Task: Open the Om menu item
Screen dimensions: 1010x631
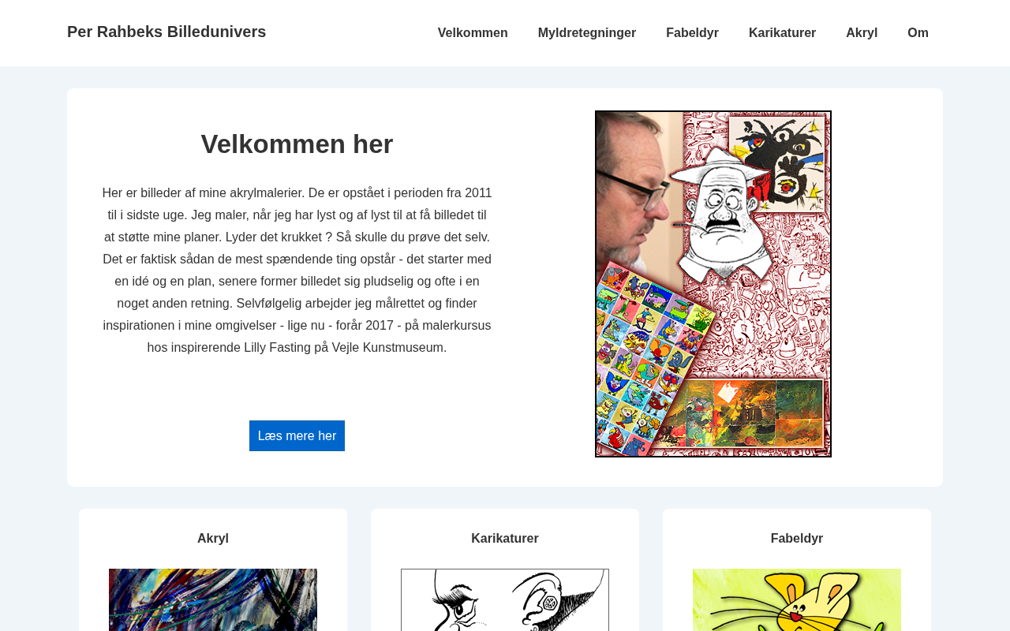Action: pyautogui.click(x=918, y=33)
